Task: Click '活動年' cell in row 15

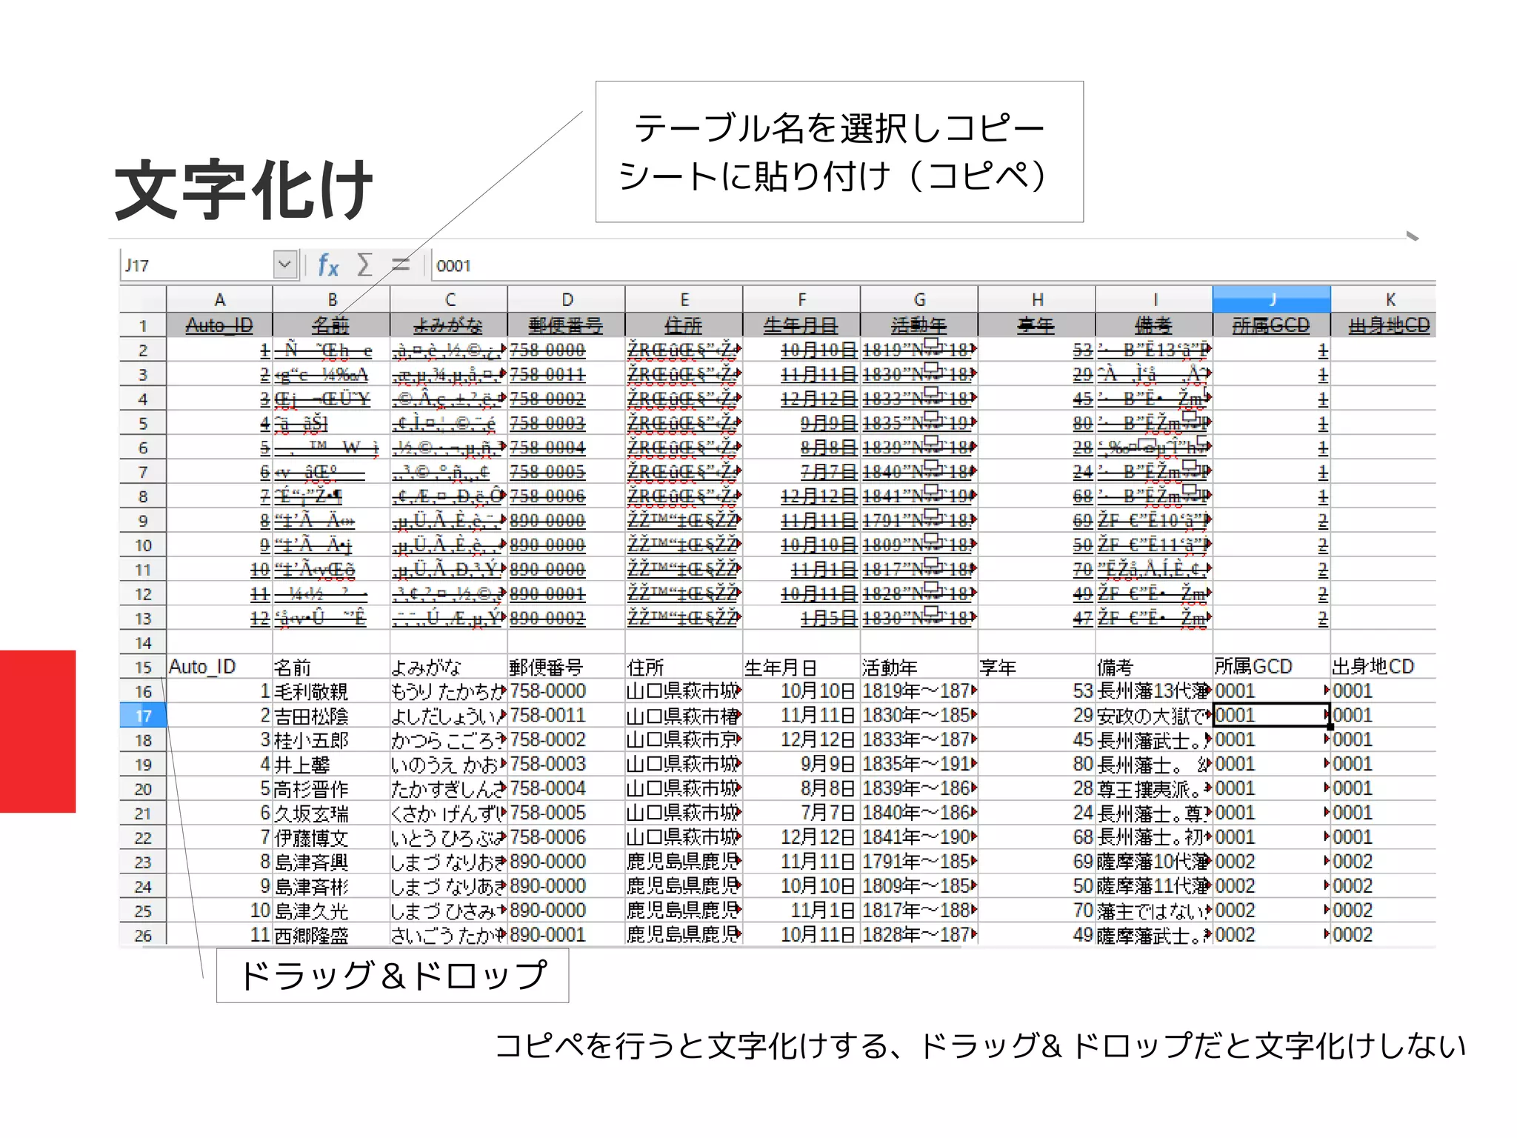Action: [919, 667]
